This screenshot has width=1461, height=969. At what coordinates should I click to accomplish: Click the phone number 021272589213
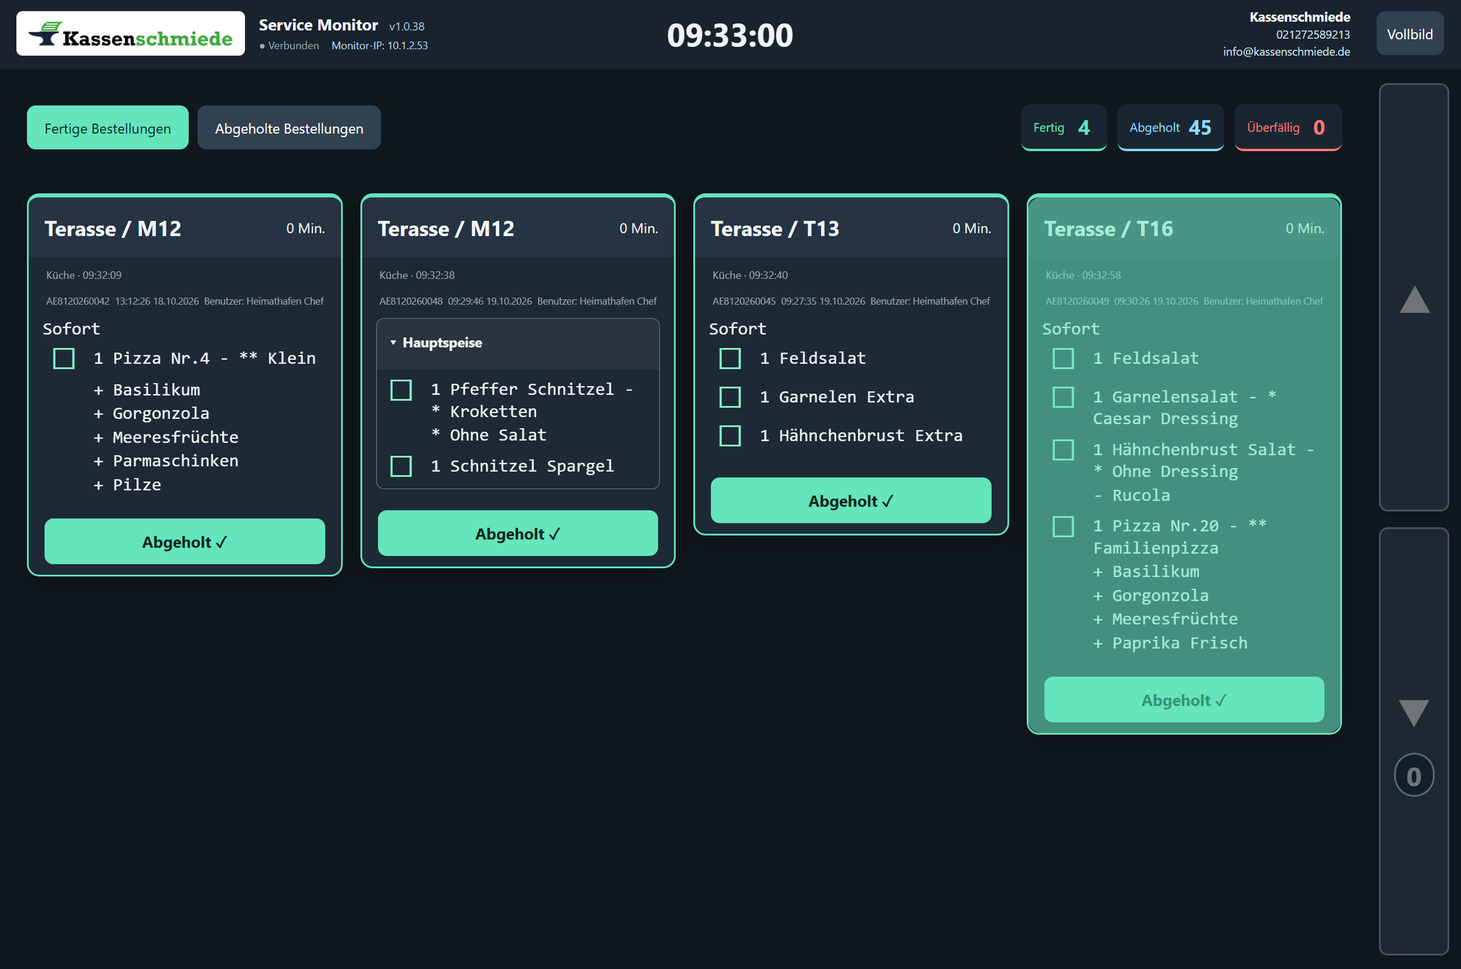point(1313,35)
